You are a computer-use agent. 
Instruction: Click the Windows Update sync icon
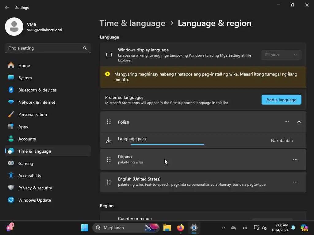coord(11,200)
